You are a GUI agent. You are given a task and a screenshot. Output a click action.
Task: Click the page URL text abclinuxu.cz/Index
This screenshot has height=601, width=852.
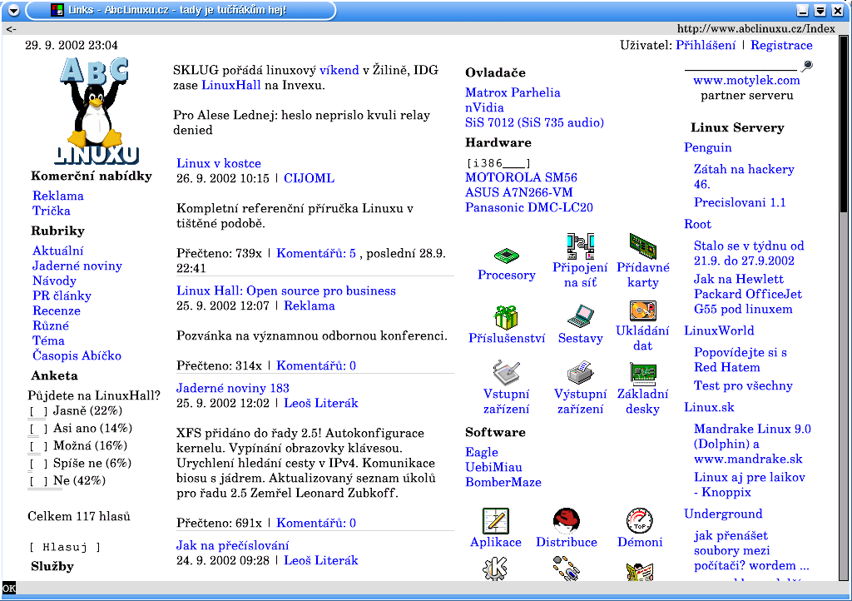pos(755,28)
